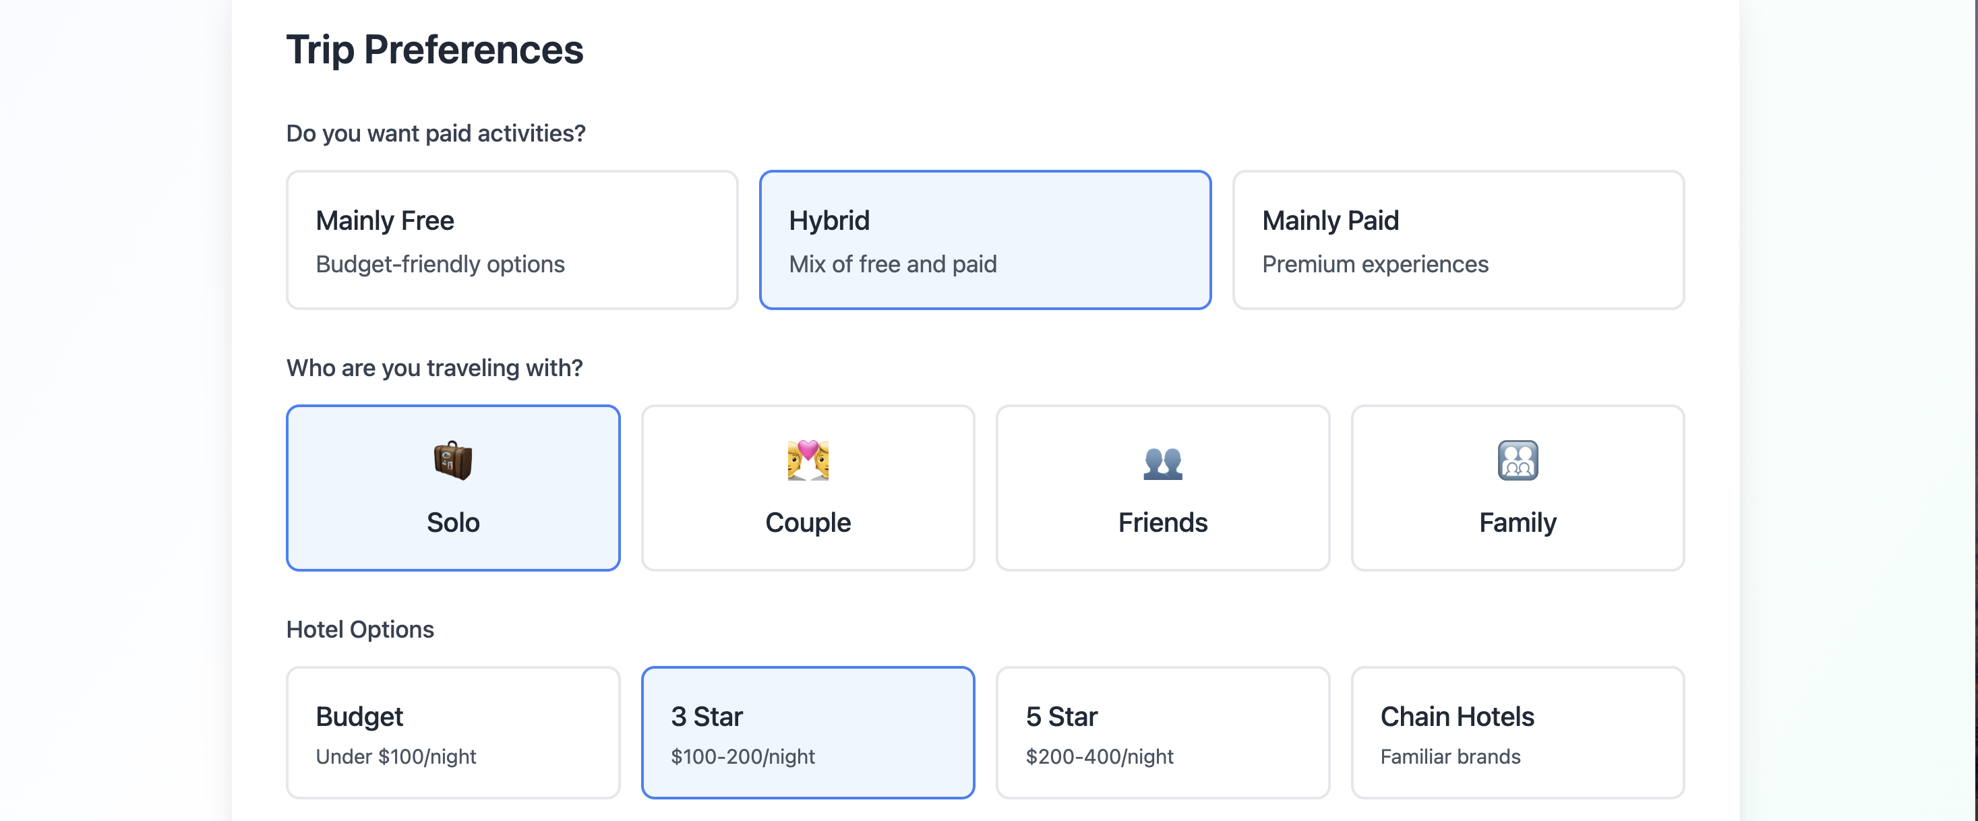Click the 'Do you want paid activities?' label
1978x821 pixels.
436,133
